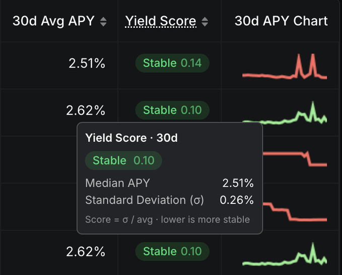The width and height of the screenshot is (342, 275).
Task: Click the 30d Avg APY header text
Action: click(x=54, y=21)
